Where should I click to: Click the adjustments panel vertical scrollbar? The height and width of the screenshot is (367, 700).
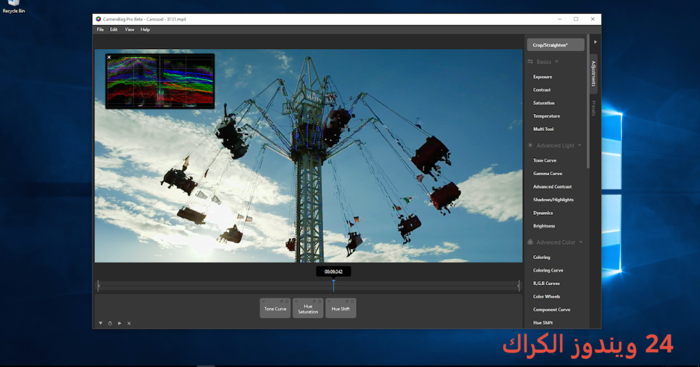tap(588, 102)
